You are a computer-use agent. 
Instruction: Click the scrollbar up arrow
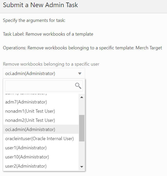[82, 97]
